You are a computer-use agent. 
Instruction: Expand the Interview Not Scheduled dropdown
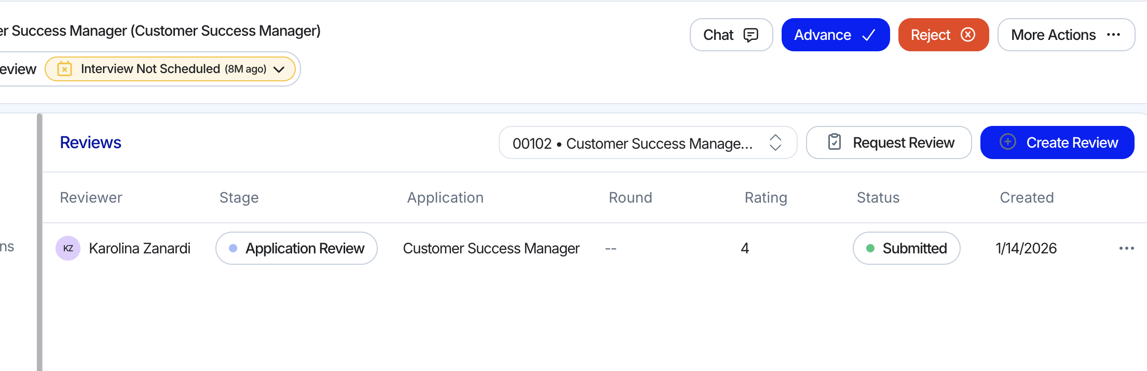(x=279, y=69)
